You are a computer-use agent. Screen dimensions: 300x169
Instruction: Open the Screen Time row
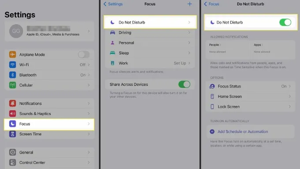click(x=49, y=134)
